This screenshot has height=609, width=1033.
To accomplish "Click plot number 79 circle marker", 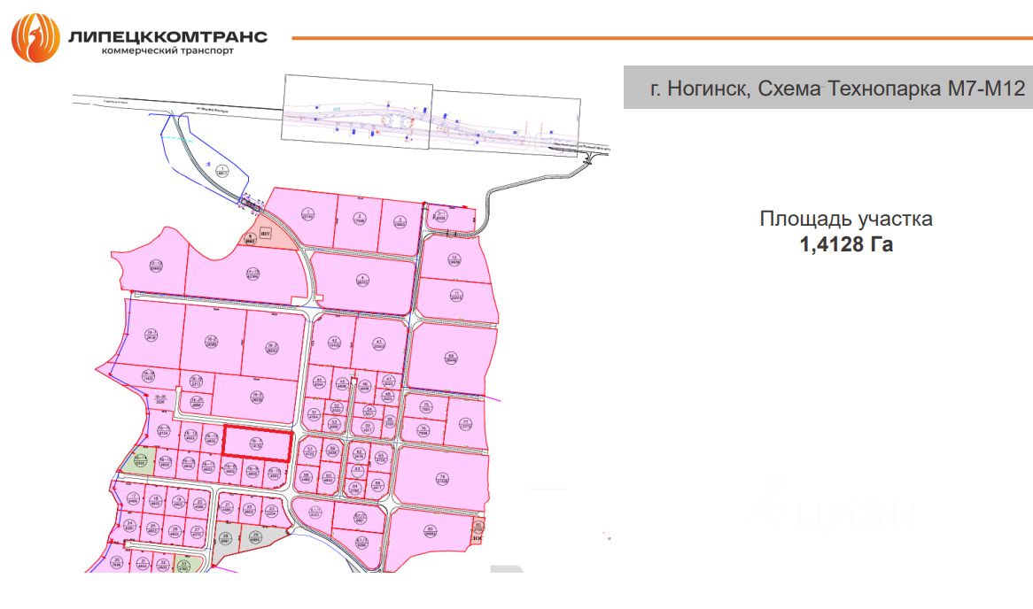I will [x=442, y=479].
